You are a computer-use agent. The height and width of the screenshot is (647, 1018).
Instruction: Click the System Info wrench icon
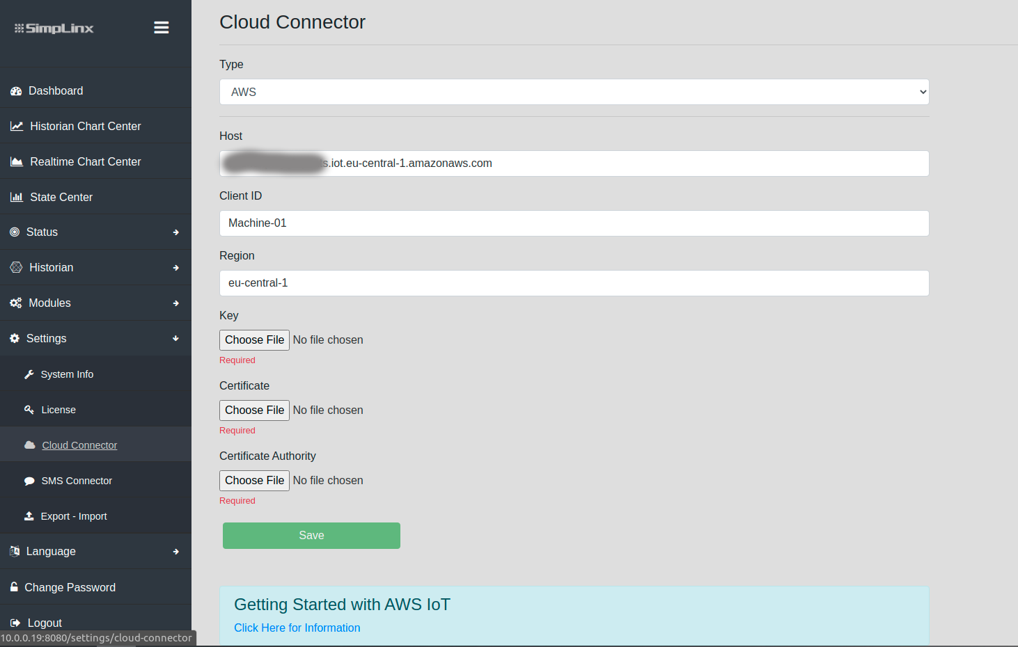tap(29, 374)
